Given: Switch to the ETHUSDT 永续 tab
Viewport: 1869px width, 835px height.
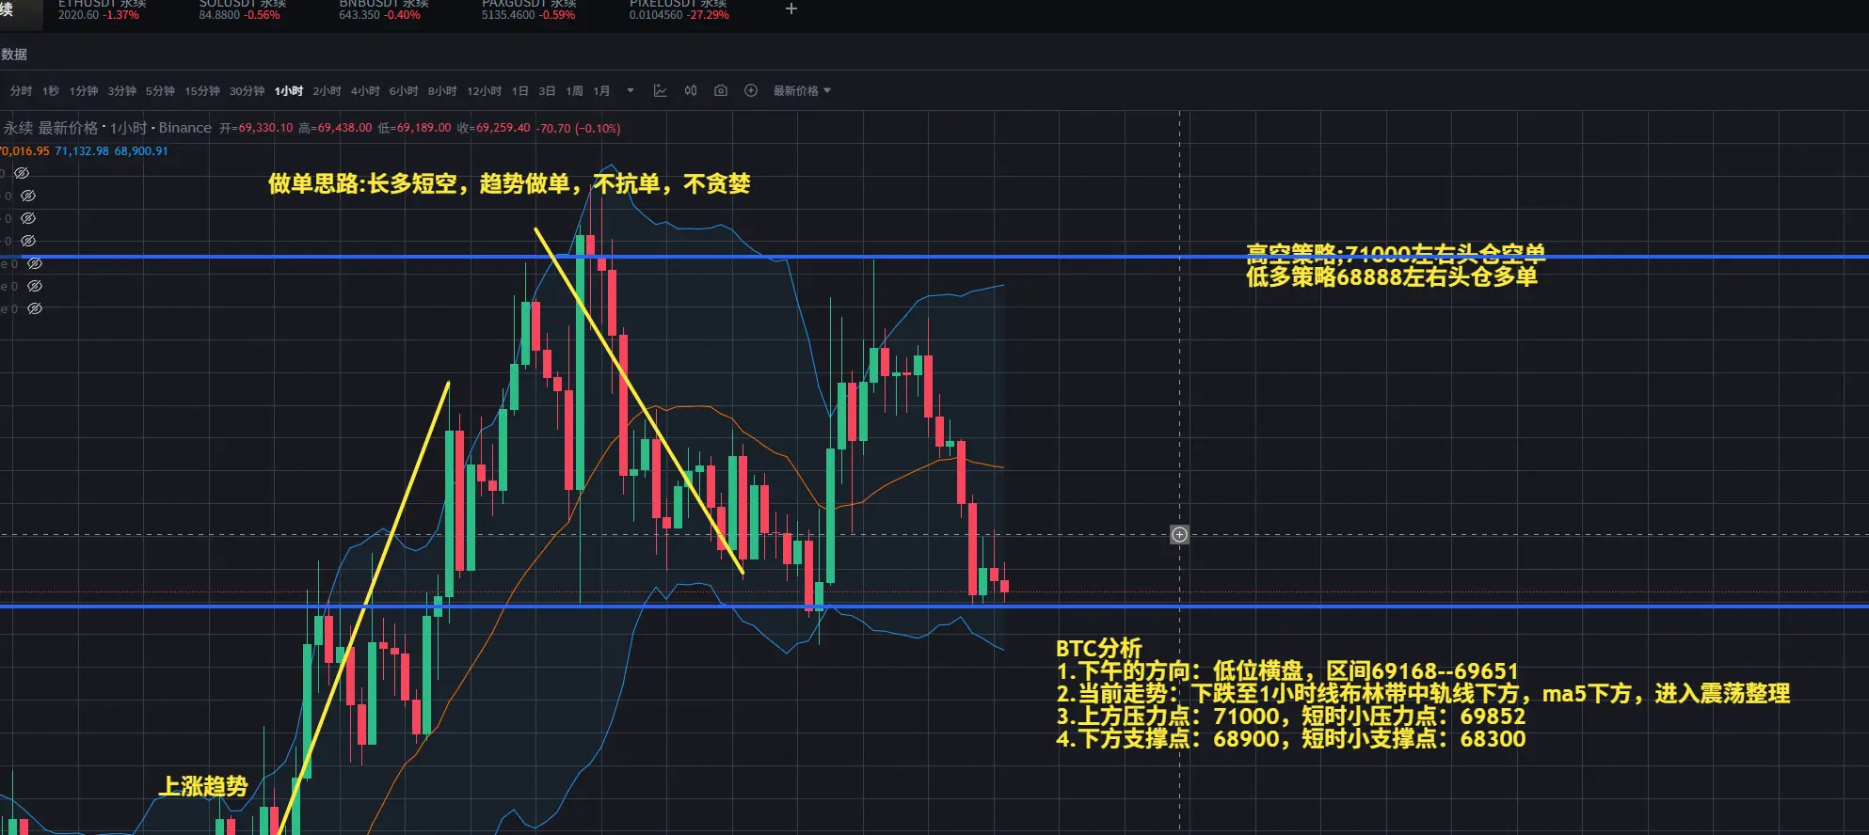Looking at the screenshot, I should click(x=102, y=10).
